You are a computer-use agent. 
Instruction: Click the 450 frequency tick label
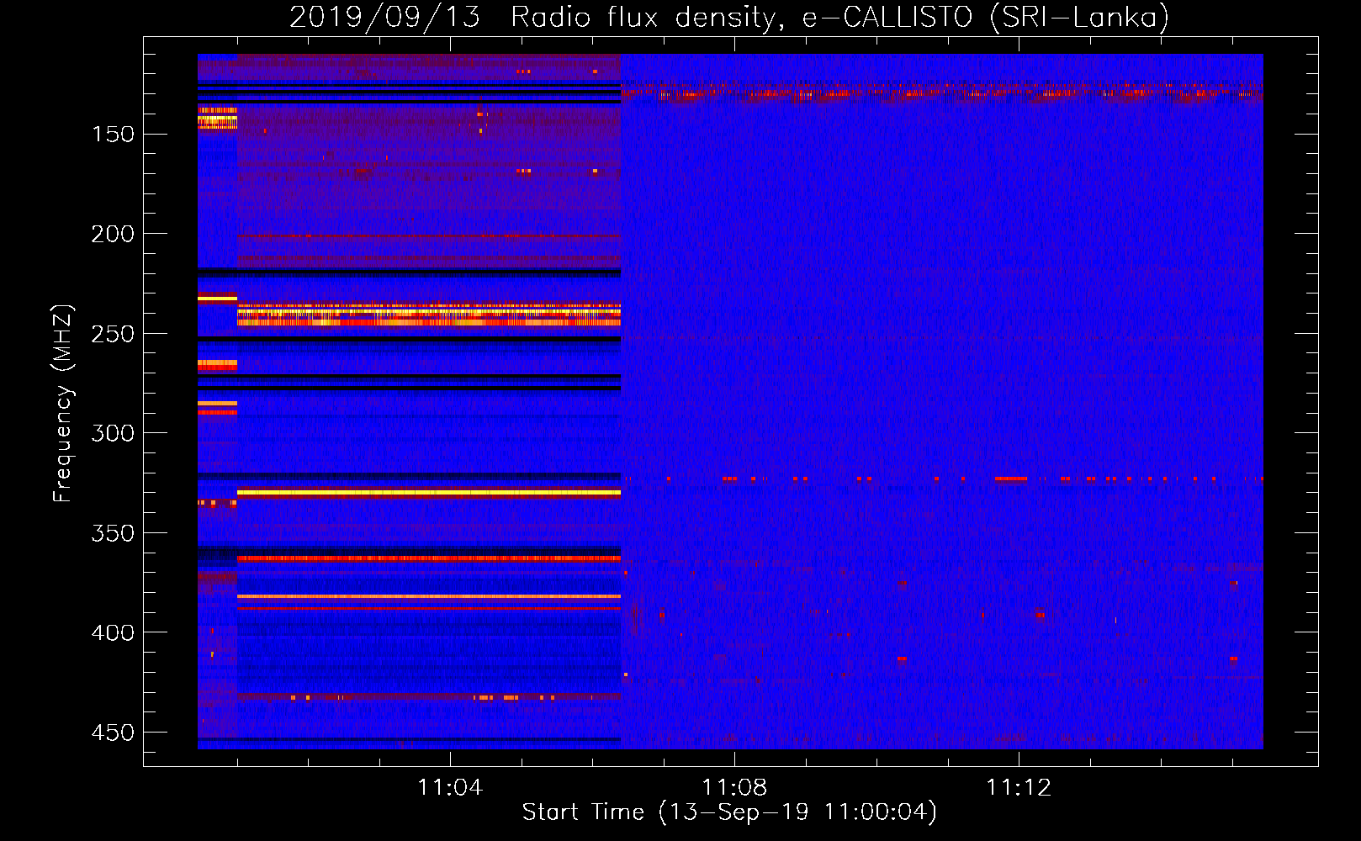(x=113, y=733)
